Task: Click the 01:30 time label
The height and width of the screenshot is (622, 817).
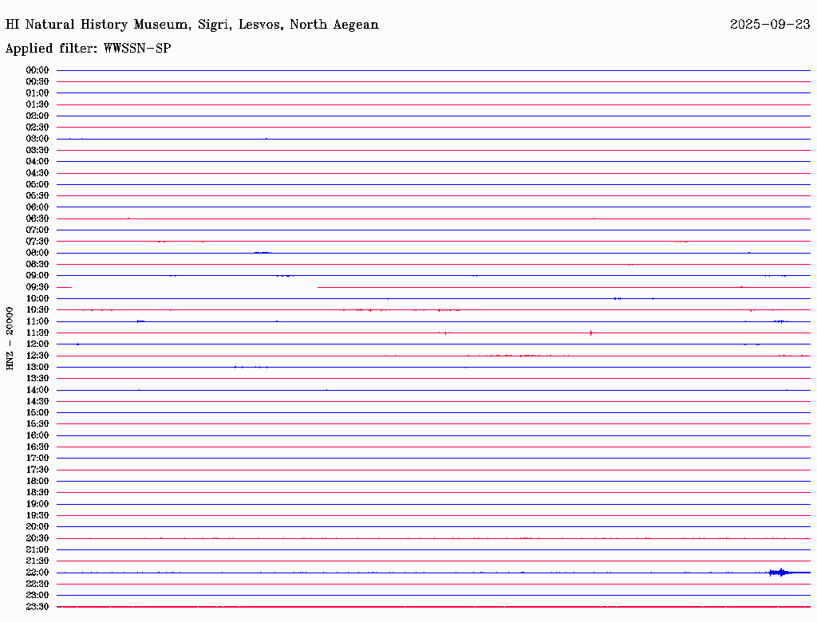Action: (37, 104)
